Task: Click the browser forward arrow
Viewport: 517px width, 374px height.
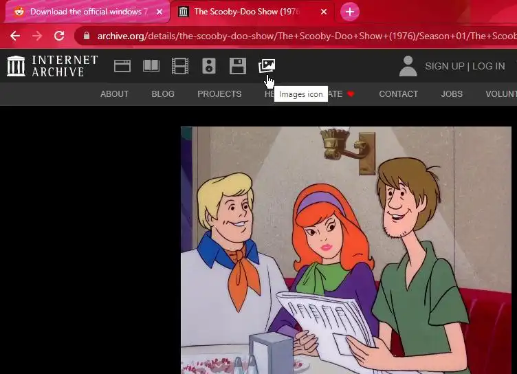Action: pos(37,36)
